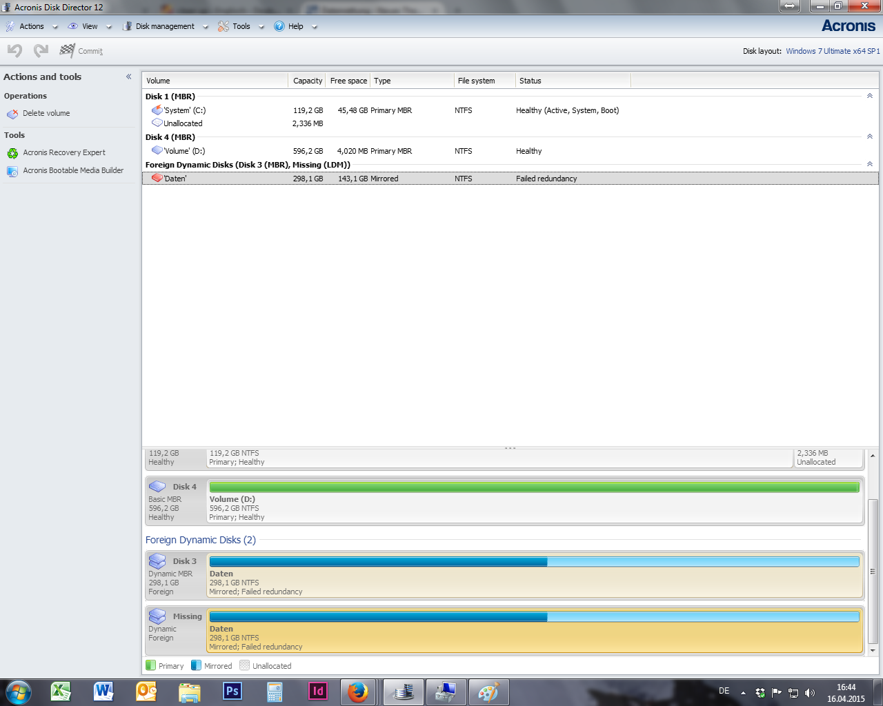This screenshot has height=706, width=883.
Task: Click the graphical panel scroll up arrow
Action: click(x=873, y=456)
